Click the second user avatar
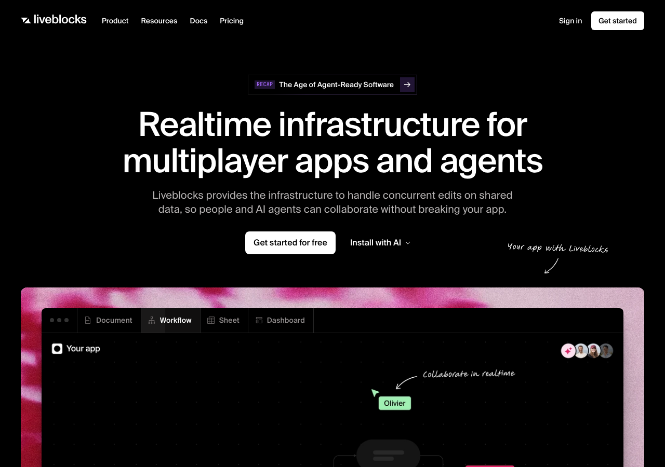 [581, 351]
